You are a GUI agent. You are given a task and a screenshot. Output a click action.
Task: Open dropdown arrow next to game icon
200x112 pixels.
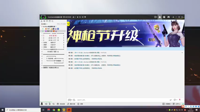[72, 100]
